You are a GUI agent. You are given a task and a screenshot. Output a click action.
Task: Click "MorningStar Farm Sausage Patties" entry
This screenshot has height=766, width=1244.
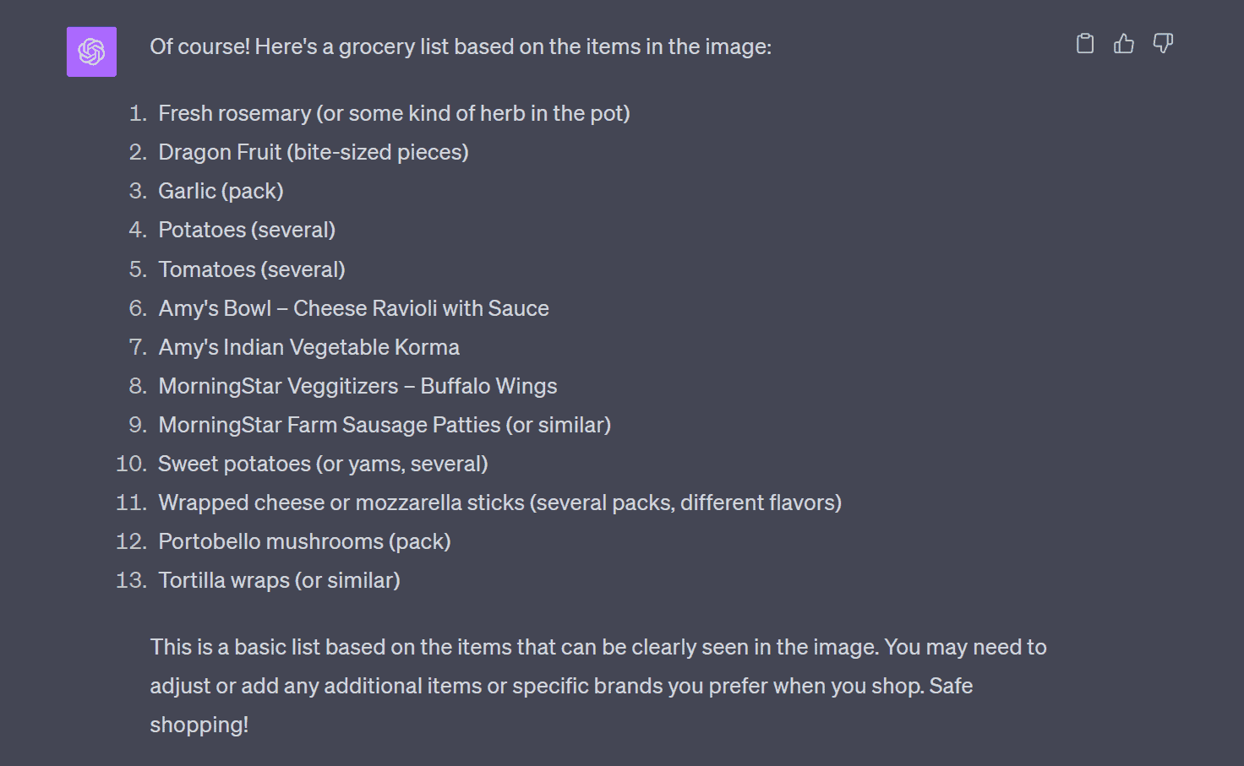pos(385,425)
